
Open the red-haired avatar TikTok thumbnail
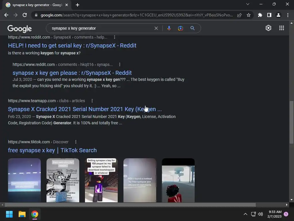(178, 180)
